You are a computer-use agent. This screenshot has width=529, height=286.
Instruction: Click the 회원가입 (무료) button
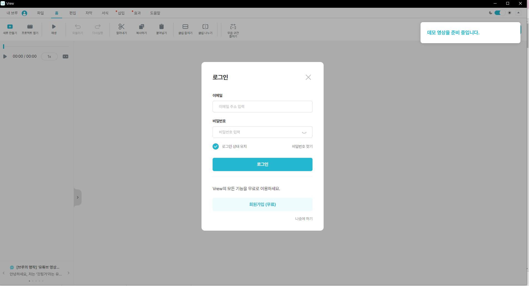pos(263,205)
